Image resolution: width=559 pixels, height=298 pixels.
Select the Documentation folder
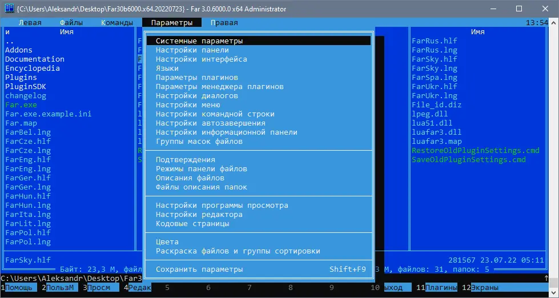[35, 59]
